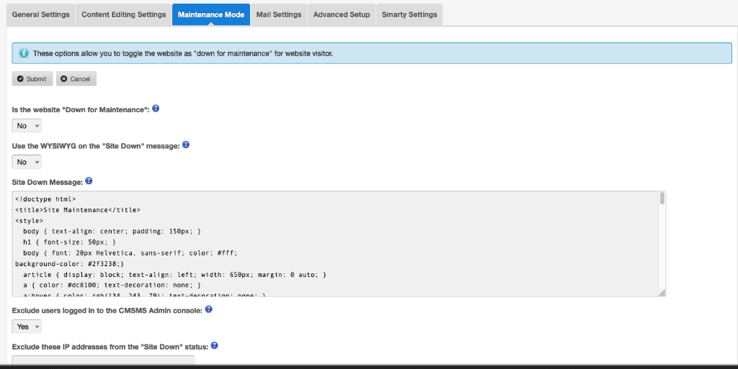Viewport: 738px width, 369px height.
Task: Open the Content Editing Settings tab
Action: coord(123,14)
